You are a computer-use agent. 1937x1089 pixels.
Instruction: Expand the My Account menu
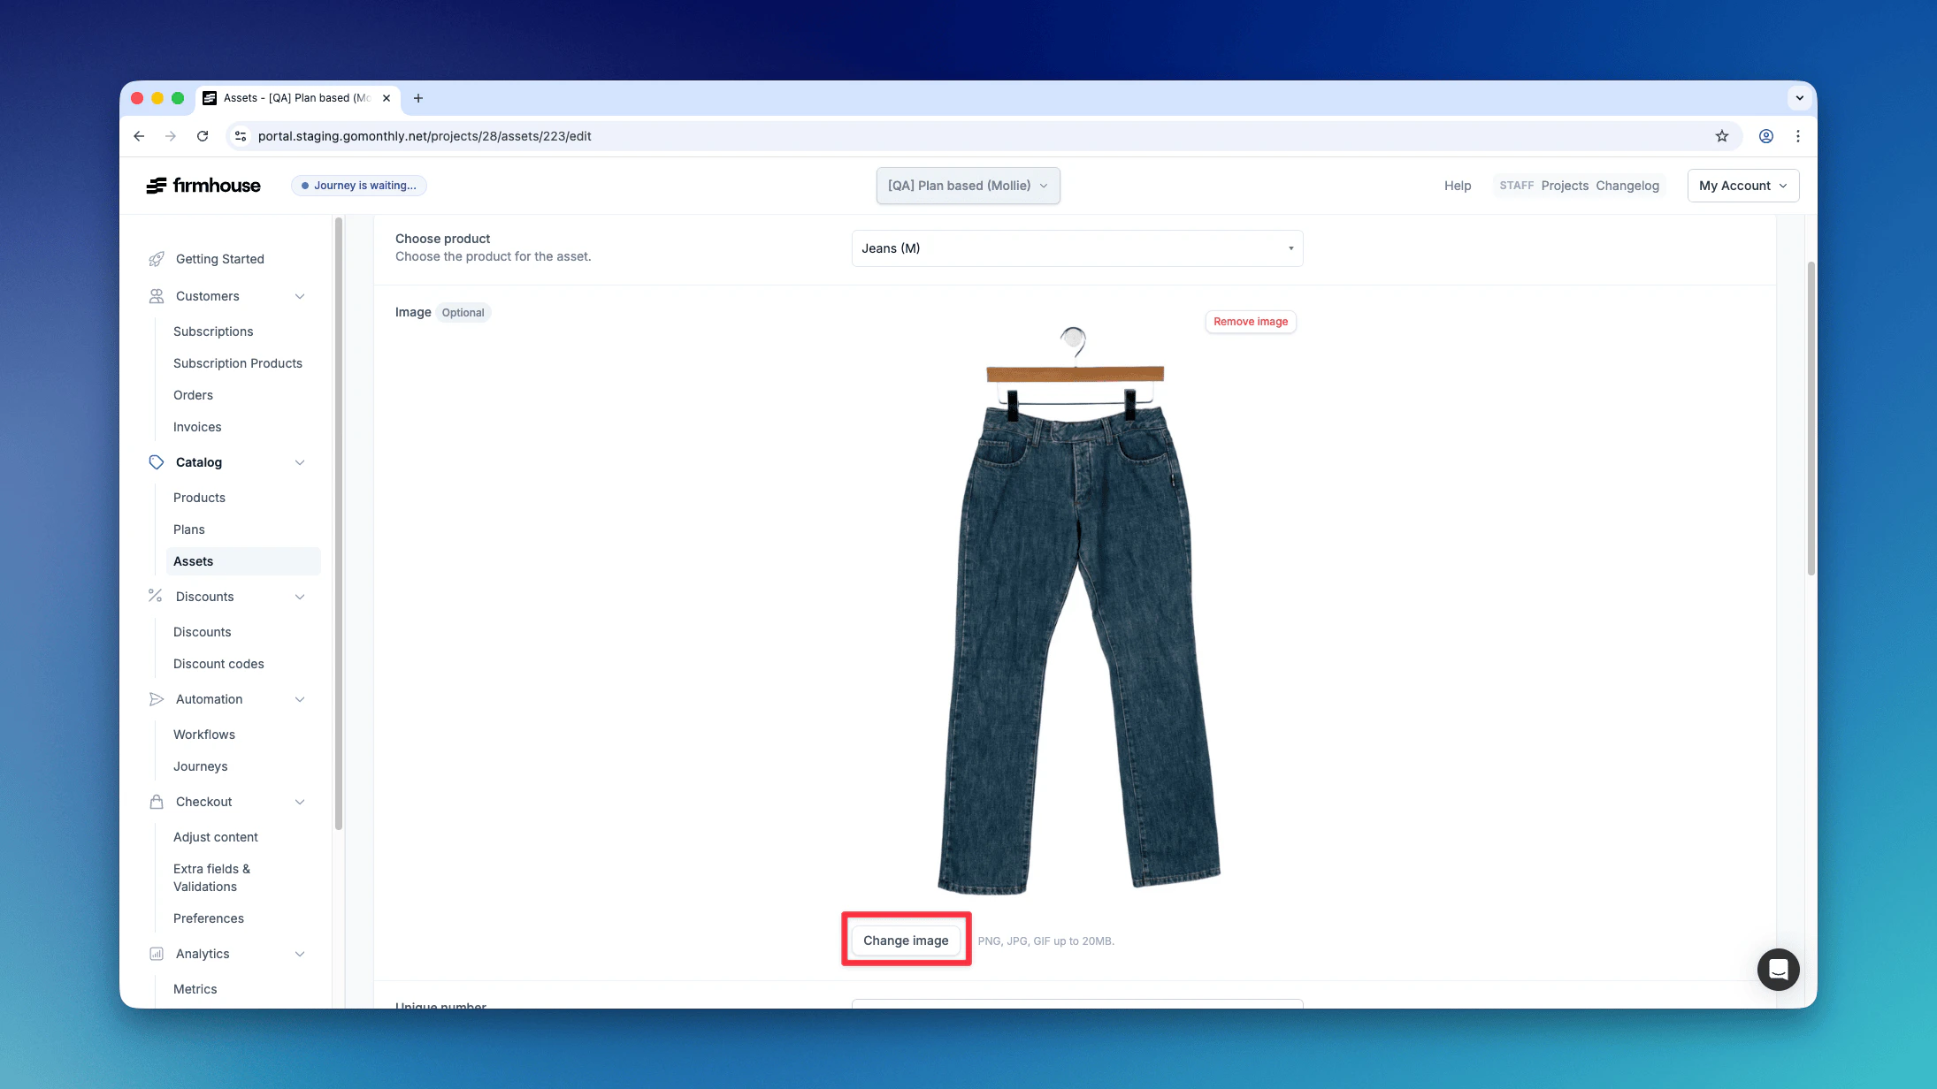[x=1742, y=186]
